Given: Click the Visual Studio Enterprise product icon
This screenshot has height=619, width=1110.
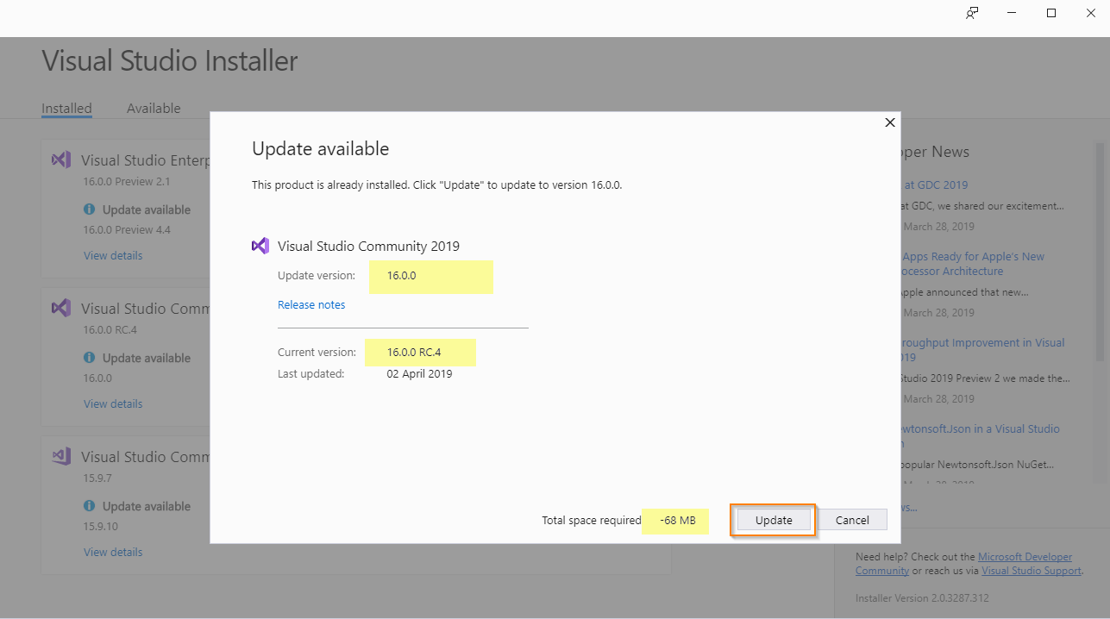Looking at the screenshot, I should [60, 159].
